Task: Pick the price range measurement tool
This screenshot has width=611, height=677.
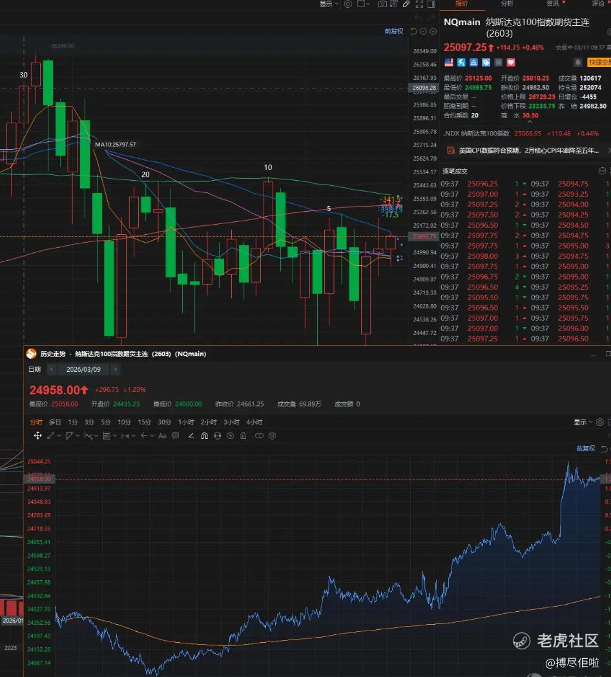Action: 125,436
